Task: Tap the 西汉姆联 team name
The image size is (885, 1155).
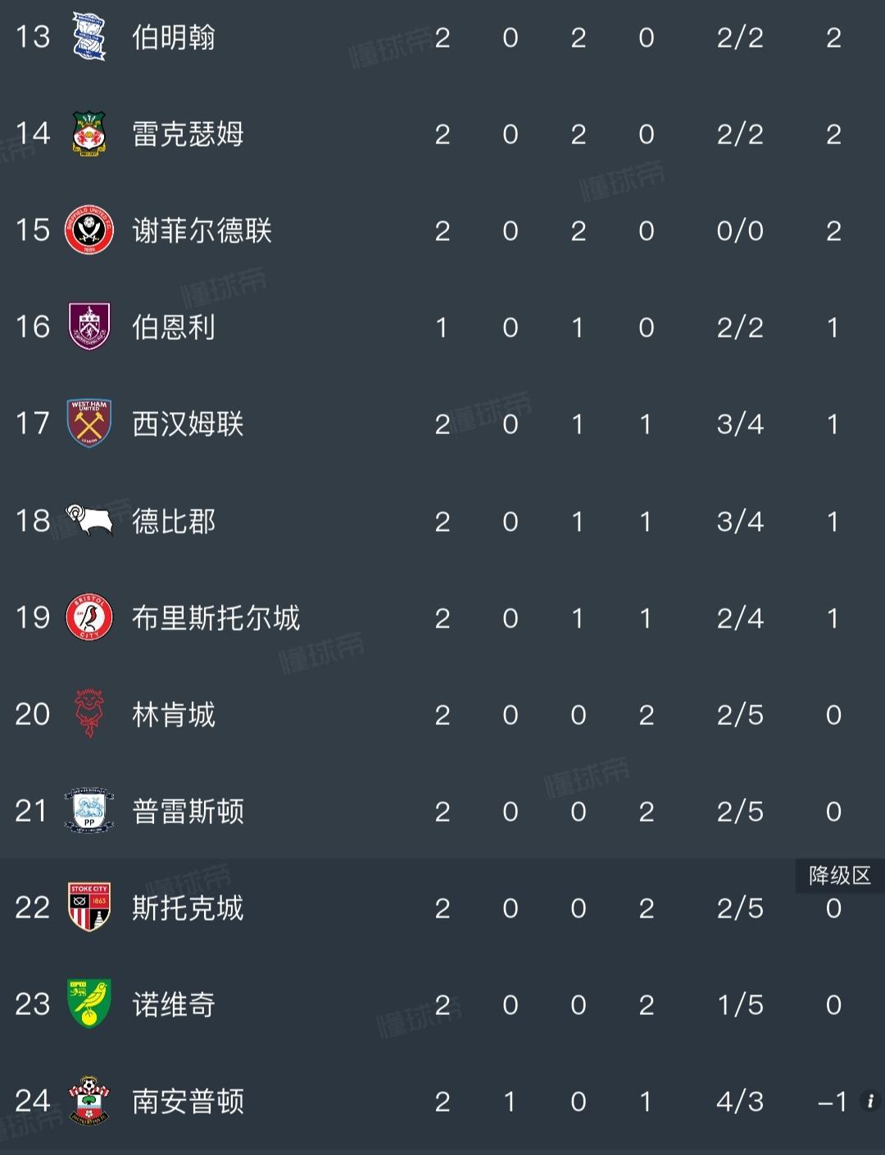Action: click(x=188, y=424)
